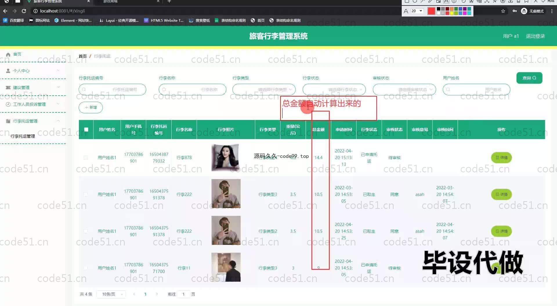
Task: Open the 表结构命名规则 bookmark next to 搜索壁纸
Action: (x=230, y=20)
